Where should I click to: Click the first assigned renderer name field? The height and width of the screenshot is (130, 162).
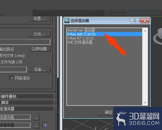[15, 117]
